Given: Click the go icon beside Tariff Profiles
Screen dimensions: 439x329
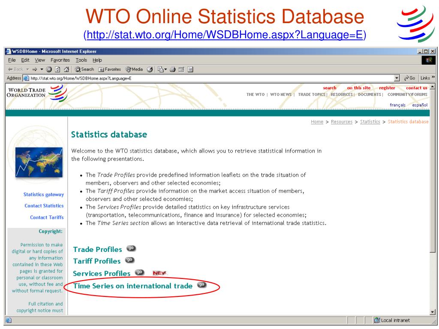Looking at the screenshot, I should pyautogui.click(x=129, y=260).
